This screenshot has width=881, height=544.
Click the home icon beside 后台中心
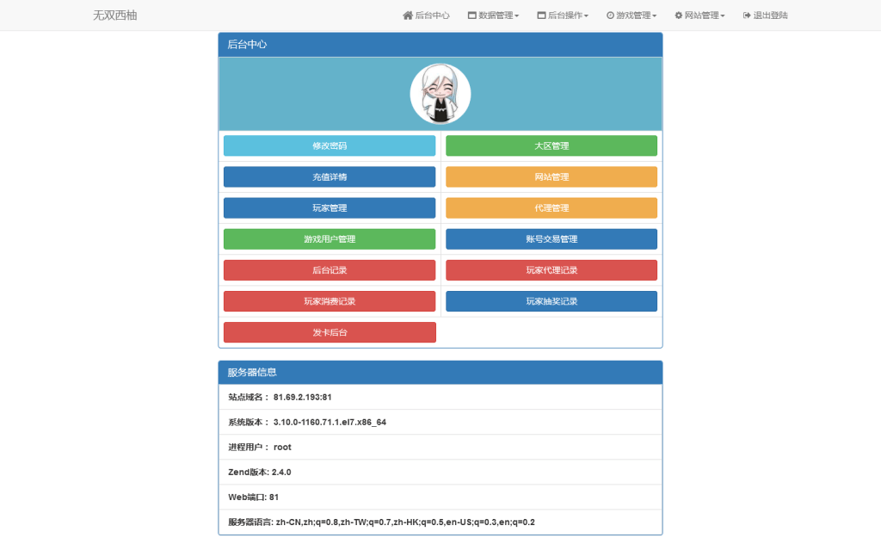tap(408, 15)
